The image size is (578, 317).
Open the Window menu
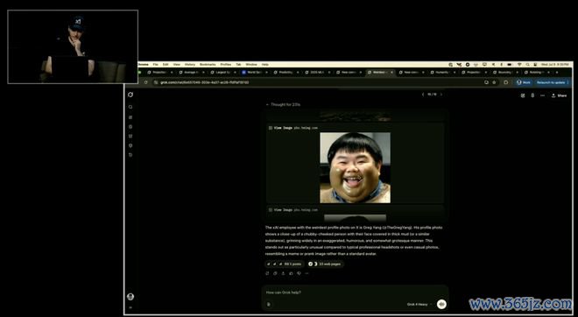pyautogui.click(x=251, y=65)
